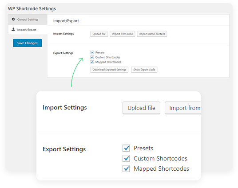This screenshot has width=238, height=188.
Task: Click the small Upload file button
Action: pyautogui.click(x=99, y=34)
